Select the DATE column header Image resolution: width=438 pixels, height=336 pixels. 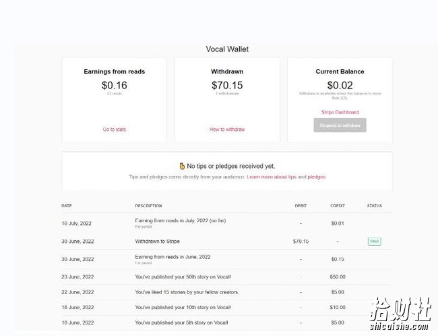67,206
